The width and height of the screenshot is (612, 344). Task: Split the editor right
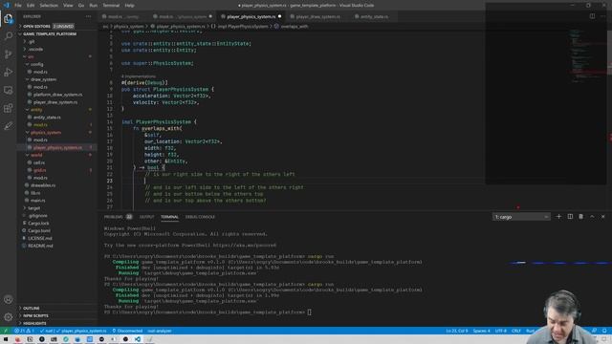click(592, 16)
